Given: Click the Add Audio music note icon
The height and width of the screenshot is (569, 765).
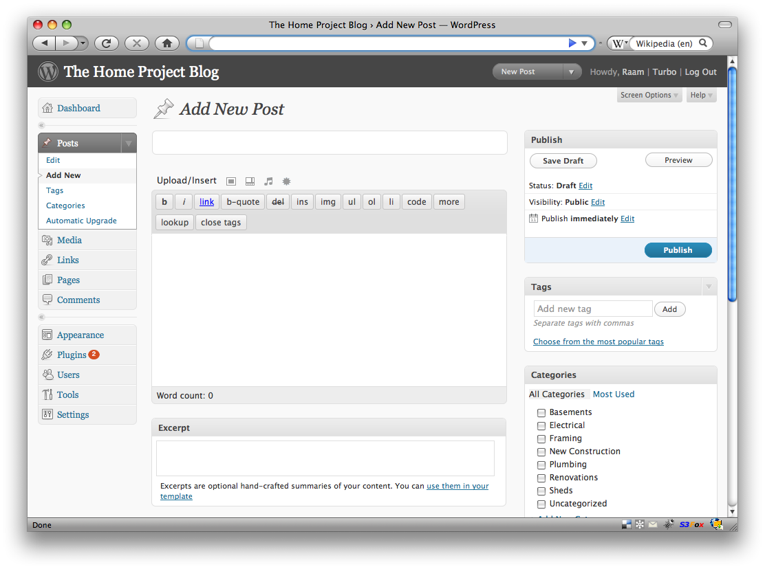Looking at the screenshot, I should coord(268,181).
